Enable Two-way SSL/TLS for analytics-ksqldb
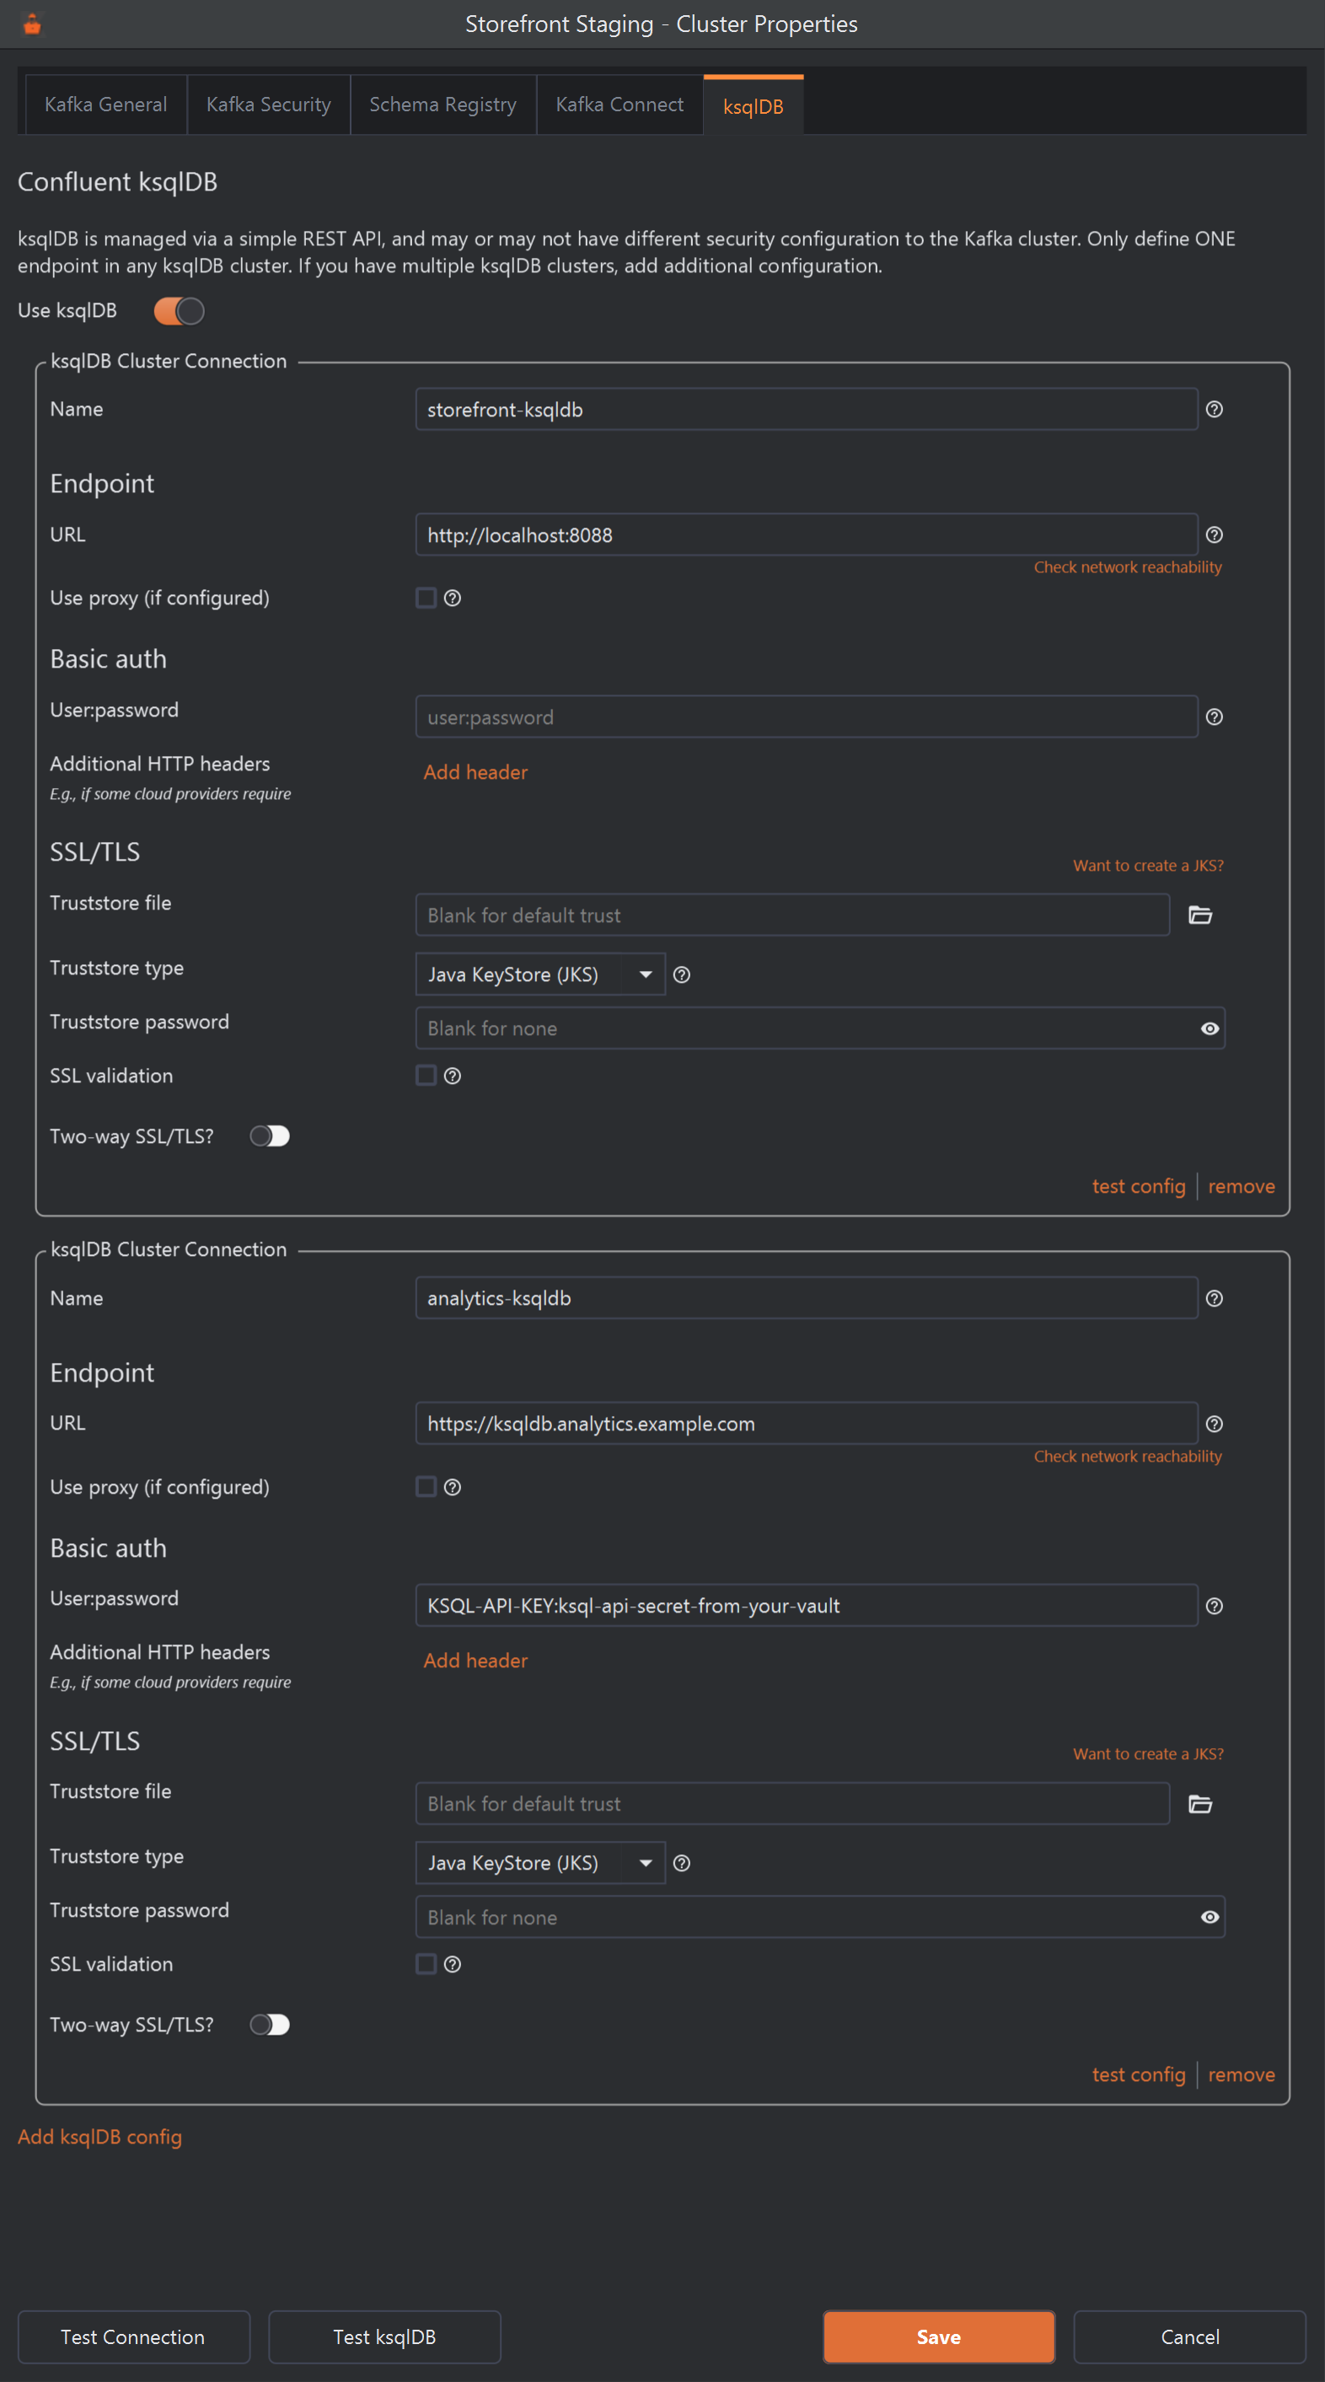 pyautogui.click(x=270, y=2025)
